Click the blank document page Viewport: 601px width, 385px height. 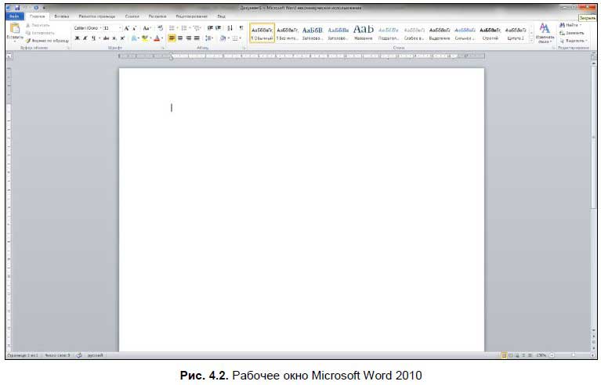click(301, 210)
